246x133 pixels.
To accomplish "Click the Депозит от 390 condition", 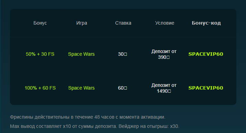I will (164, 54).
